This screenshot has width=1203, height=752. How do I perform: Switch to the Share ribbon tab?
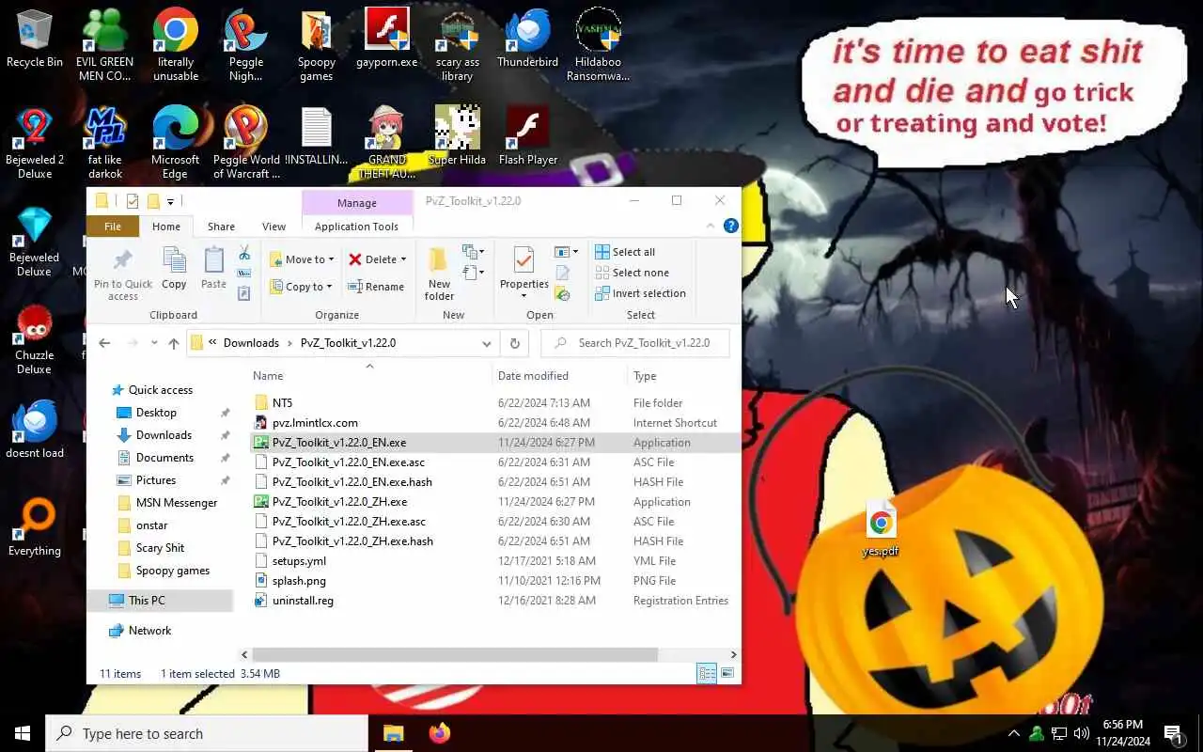tap(221, 227)
